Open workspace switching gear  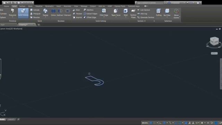(x=202, y=123)
